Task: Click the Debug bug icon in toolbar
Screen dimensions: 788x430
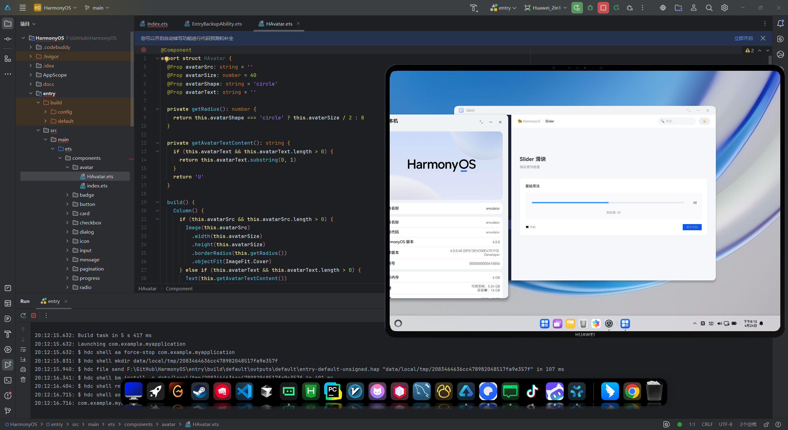Action: coord(590,8)
